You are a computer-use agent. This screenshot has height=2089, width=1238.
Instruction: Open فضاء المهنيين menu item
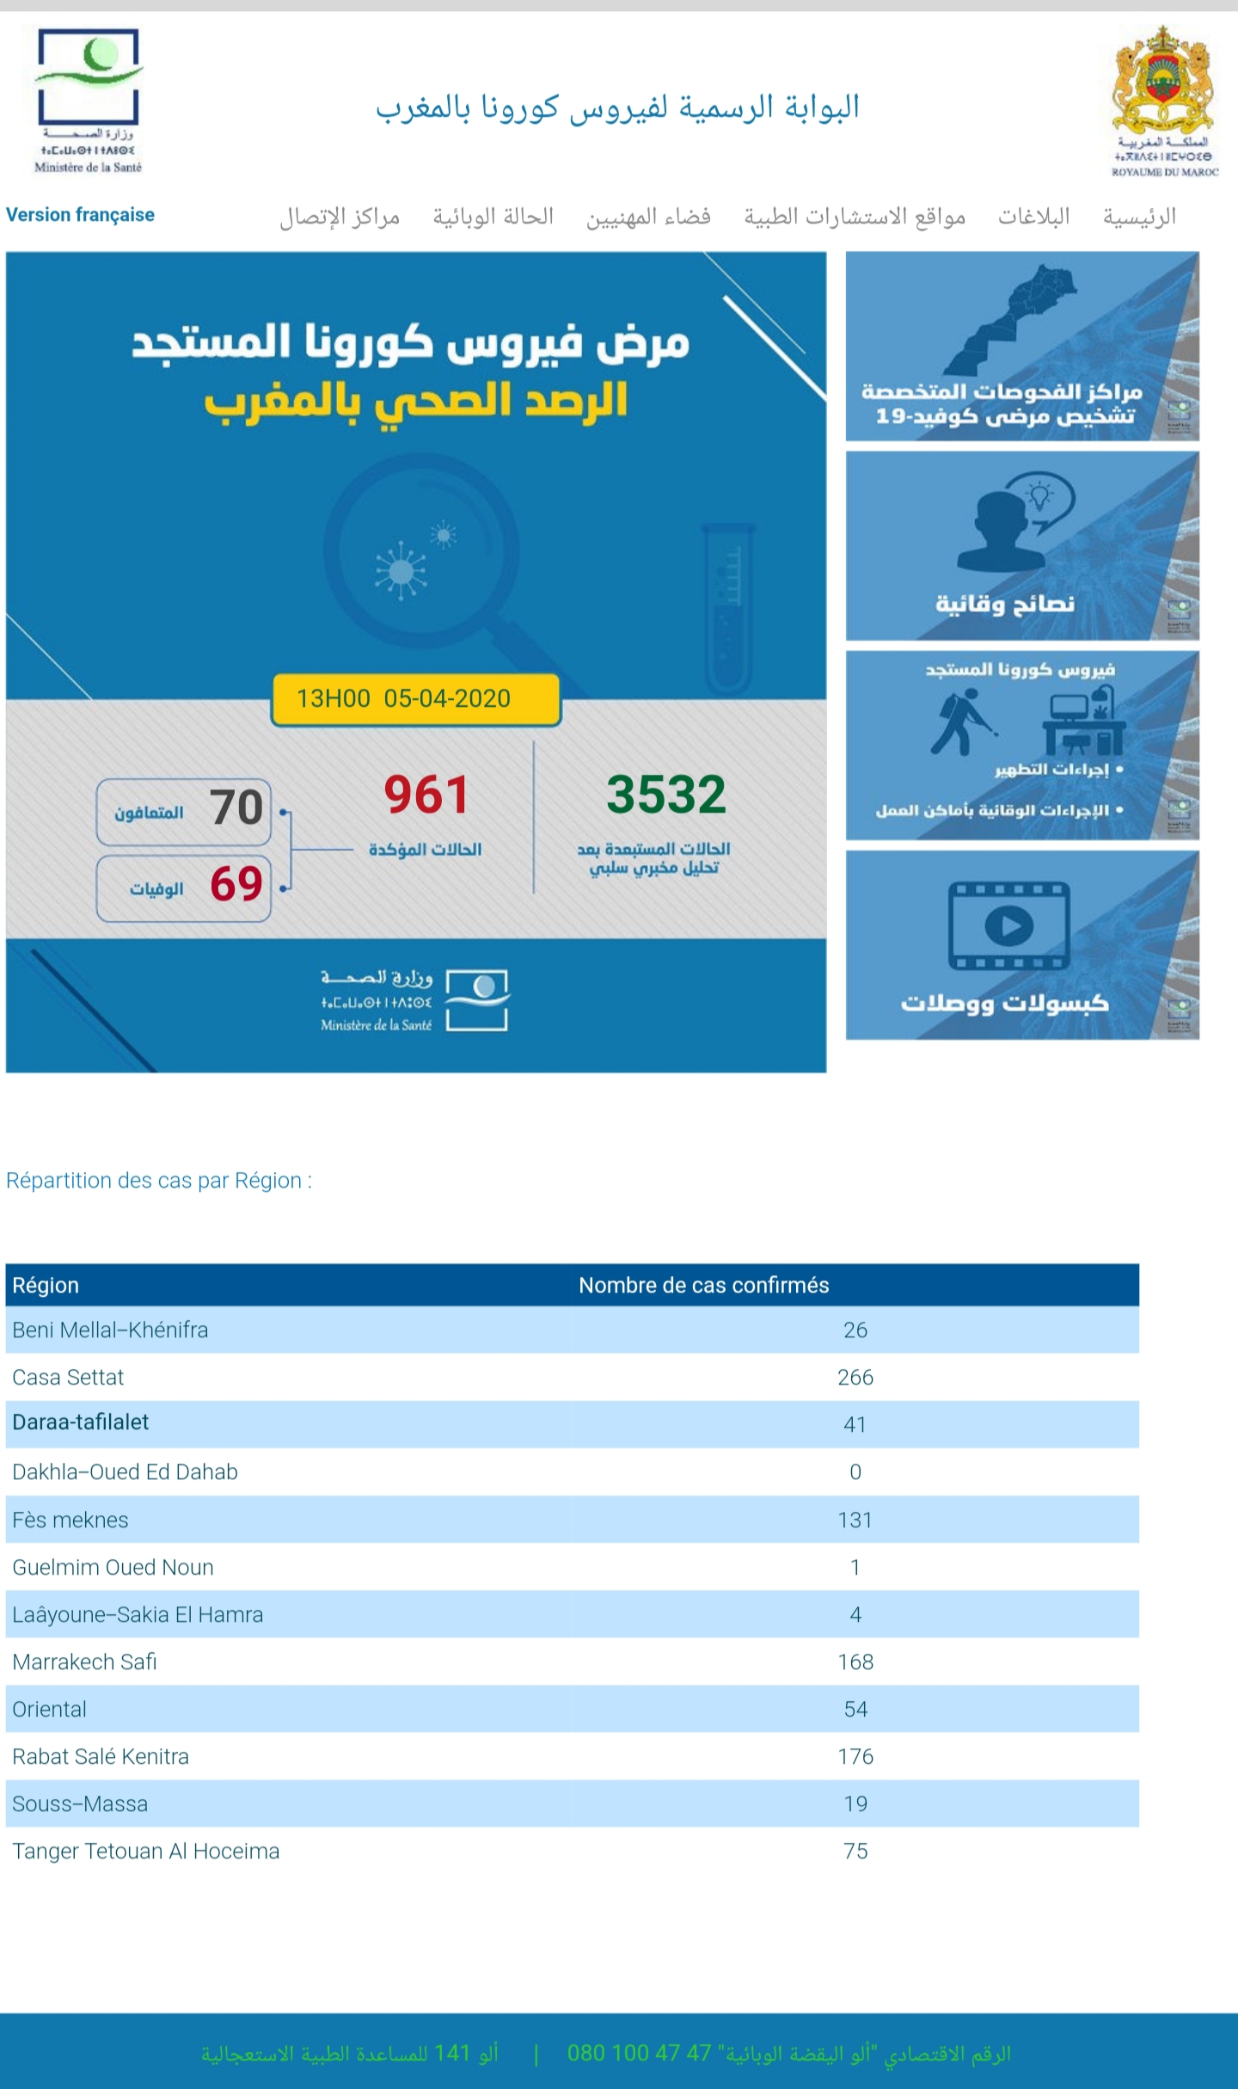coord(648,217)
